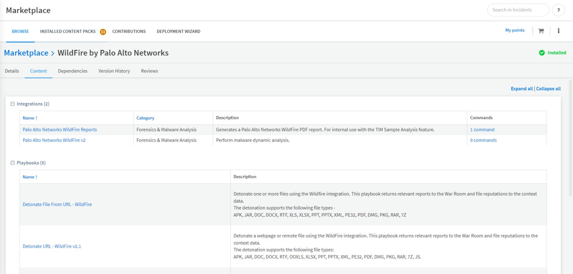573x274 pixels.
Task: Click Collapse all link
Action: pos(548,89)
